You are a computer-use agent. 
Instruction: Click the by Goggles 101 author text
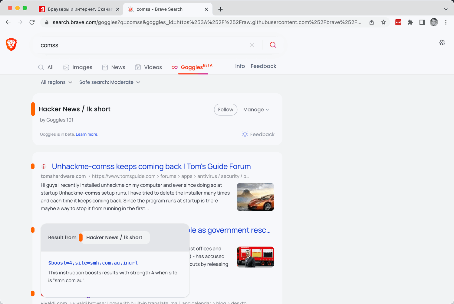point(57,120)
